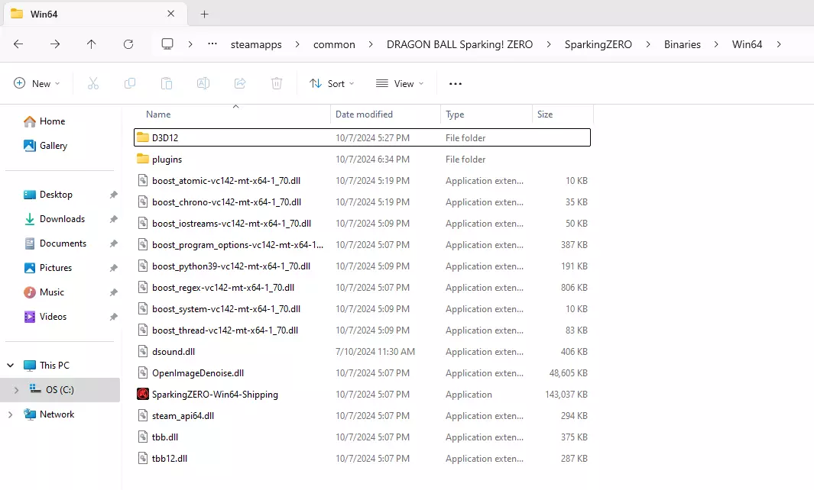Click the Copy icon in toolbar

pyautogui.click(x=130, y=83)
